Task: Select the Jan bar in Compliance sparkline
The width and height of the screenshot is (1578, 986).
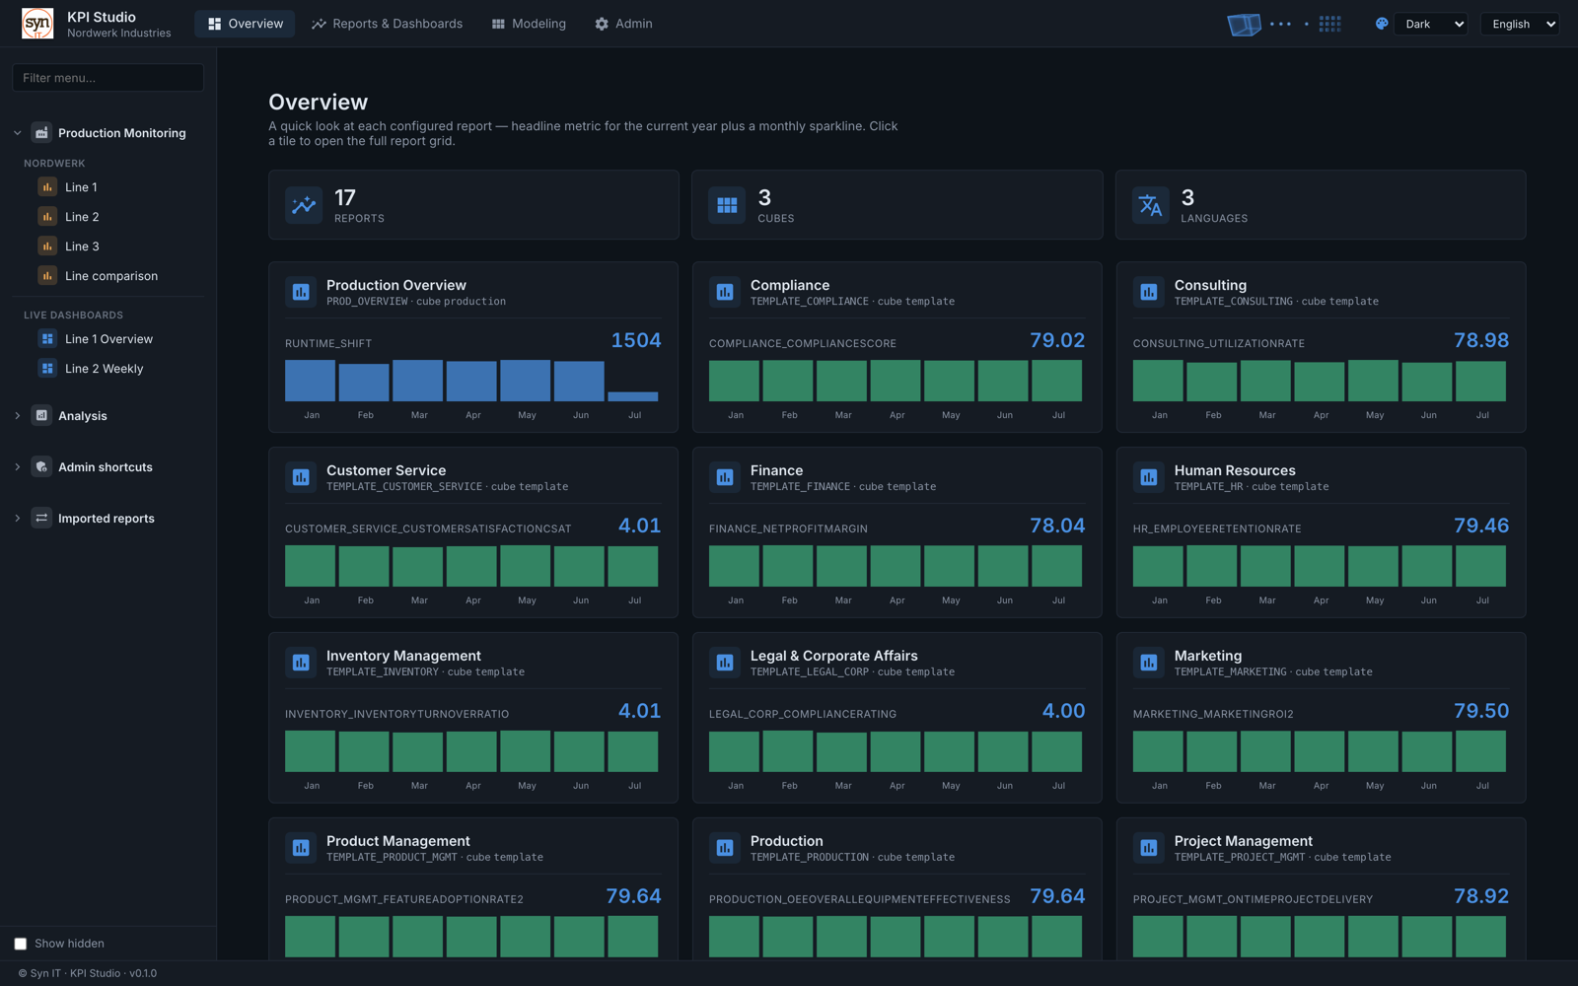Action: pyautogui.click(x=735, y=381)
